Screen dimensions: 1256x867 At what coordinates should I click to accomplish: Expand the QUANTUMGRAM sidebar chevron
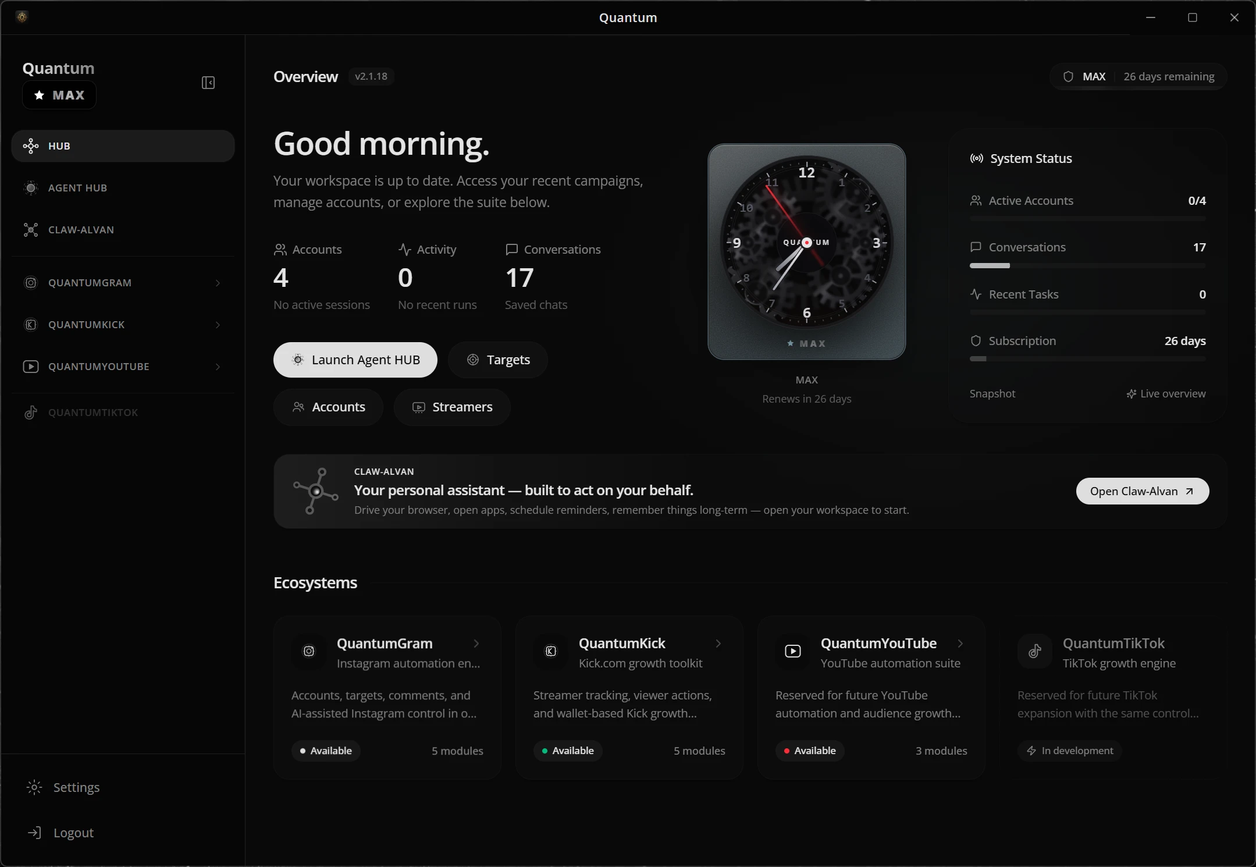click(x=218, y=283)
